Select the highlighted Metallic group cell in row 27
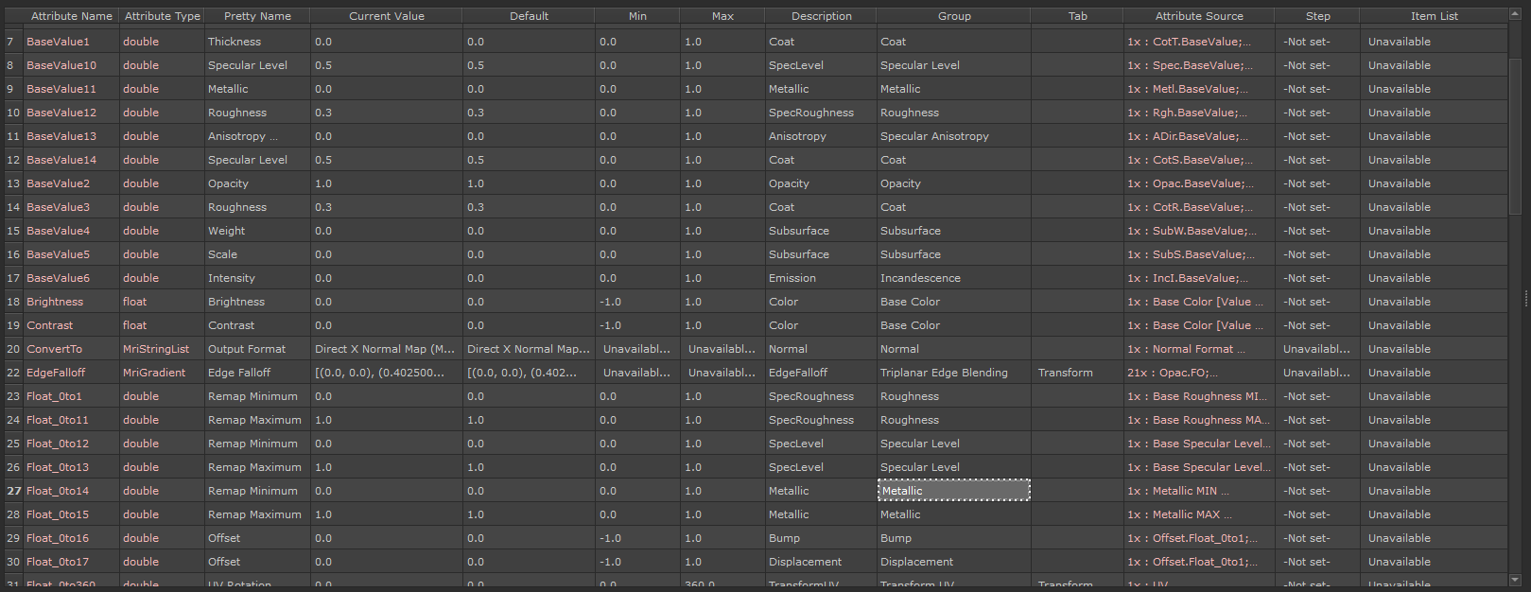Viewport: 1531px width, 592px height. coord(953,491)
